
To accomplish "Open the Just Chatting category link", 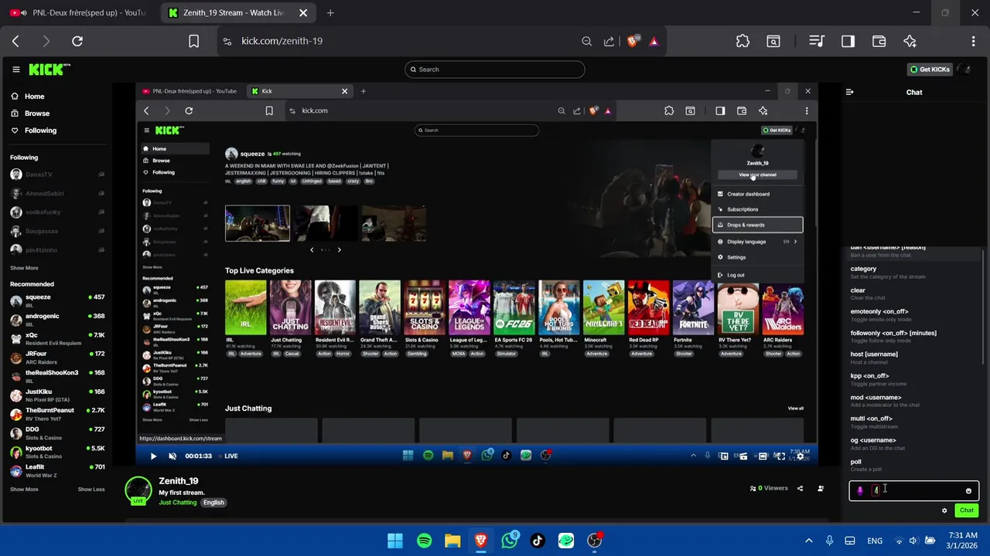I will point(178,503).
